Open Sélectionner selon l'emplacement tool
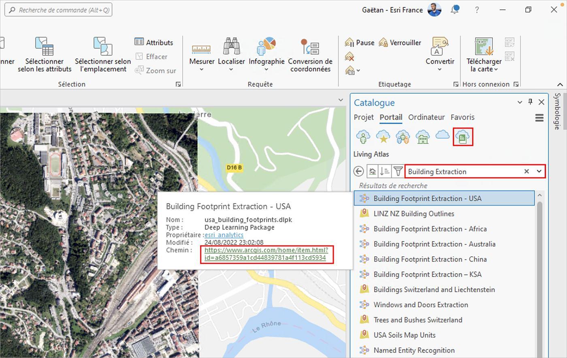The width and height of the screenshot is (567, 358). point(103,55)
